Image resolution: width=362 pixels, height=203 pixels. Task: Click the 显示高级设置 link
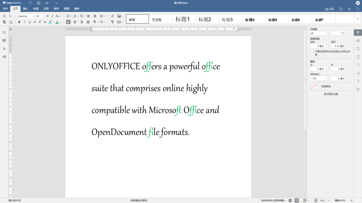(331, 94)
